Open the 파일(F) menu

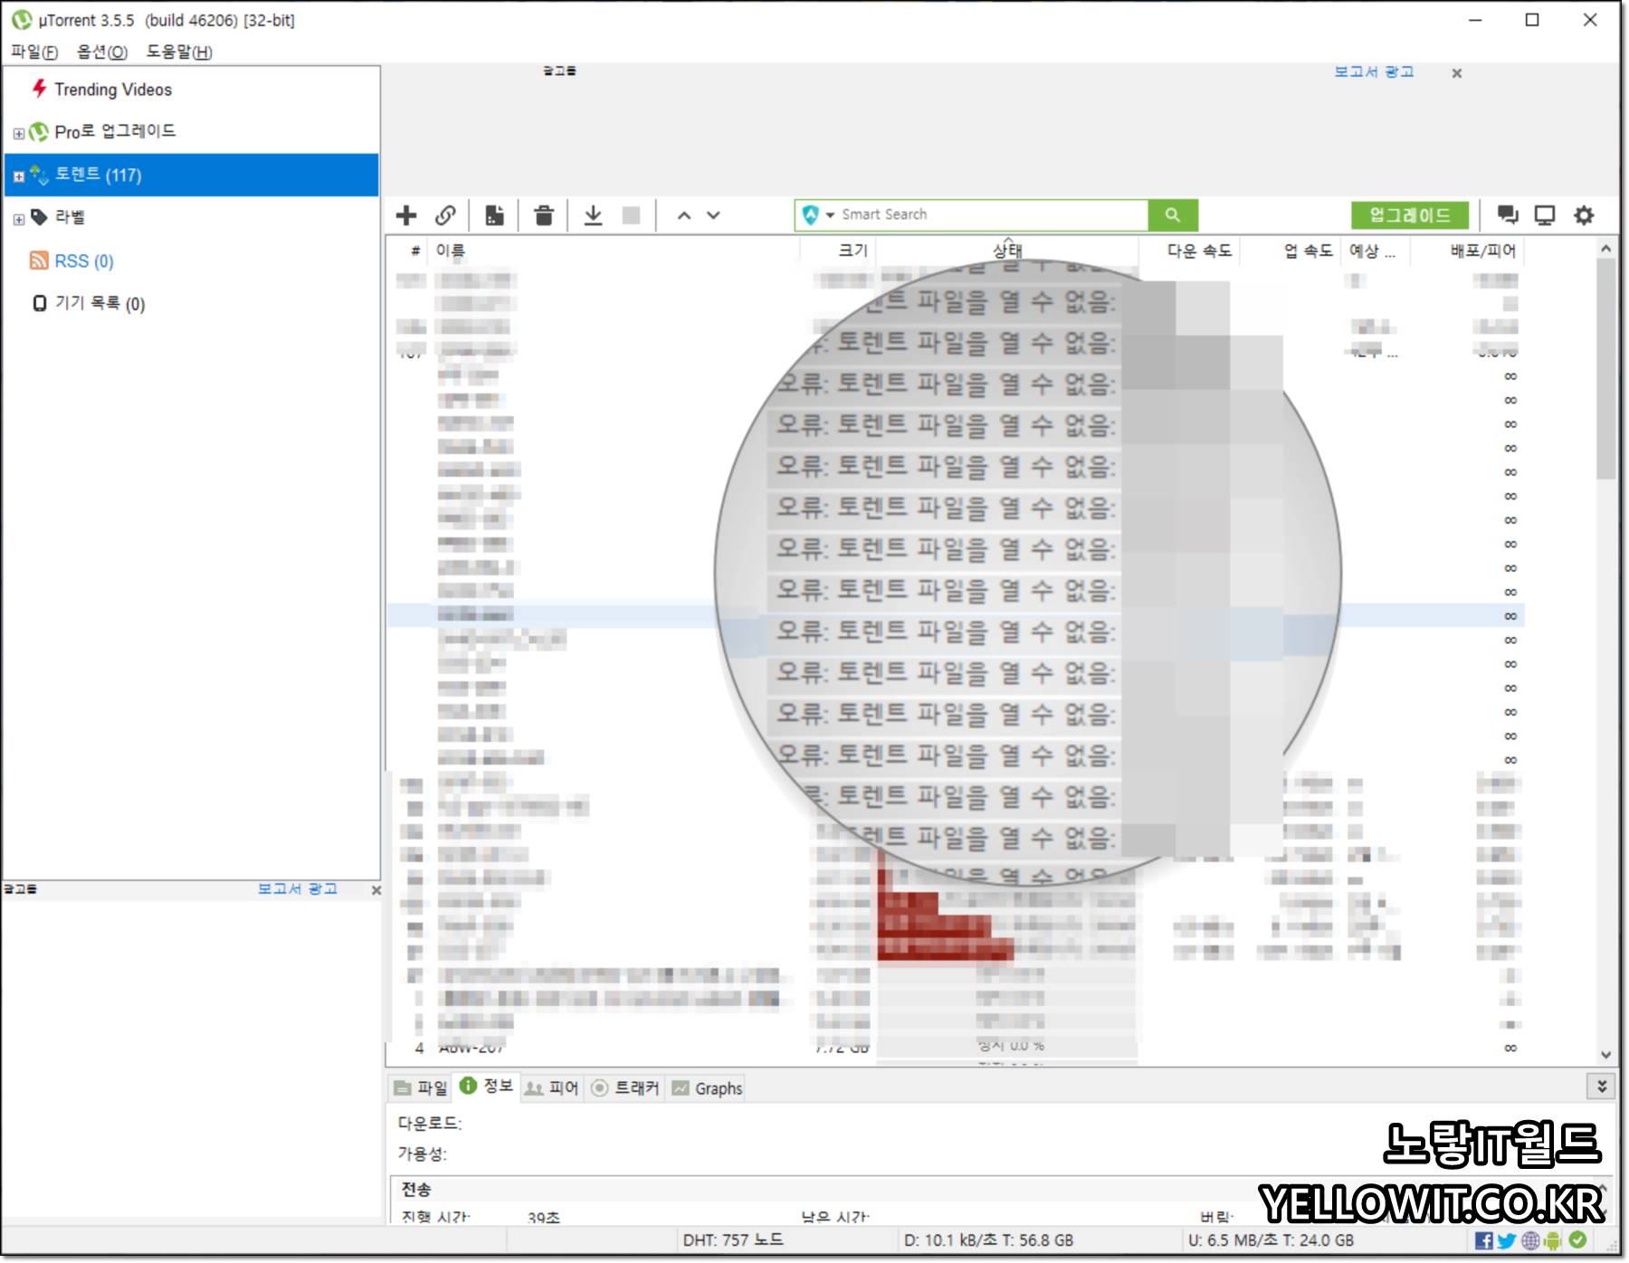pyautogui.click(x=34, y=52)
